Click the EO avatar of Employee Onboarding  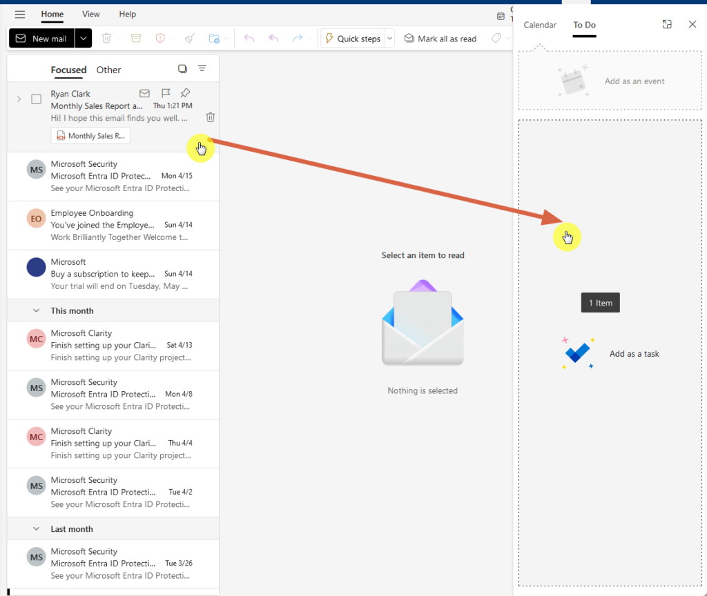(36, 219)
